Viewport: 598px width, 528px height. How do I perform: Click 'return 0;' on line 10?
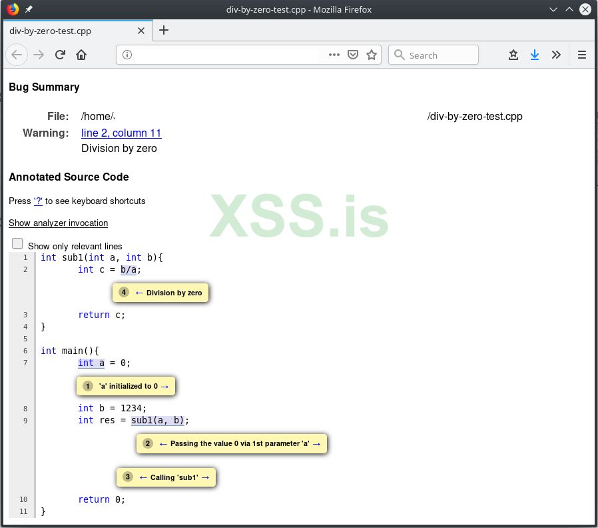[x=101, y=499]
